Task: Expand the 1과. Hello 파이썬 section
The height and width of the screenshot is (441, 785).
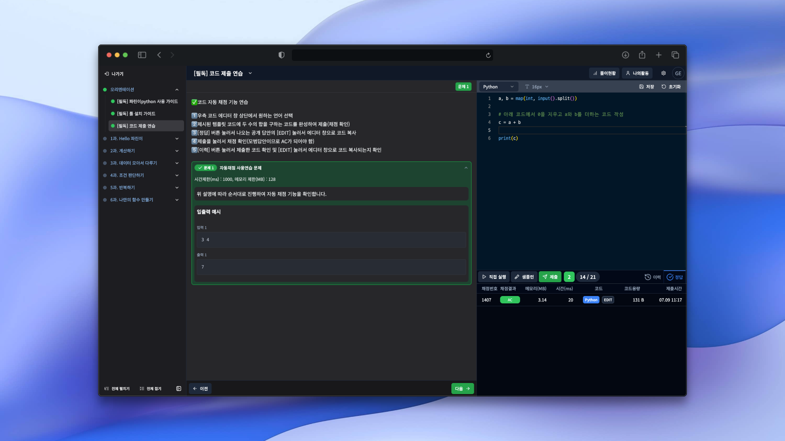Action: [177, 138]
